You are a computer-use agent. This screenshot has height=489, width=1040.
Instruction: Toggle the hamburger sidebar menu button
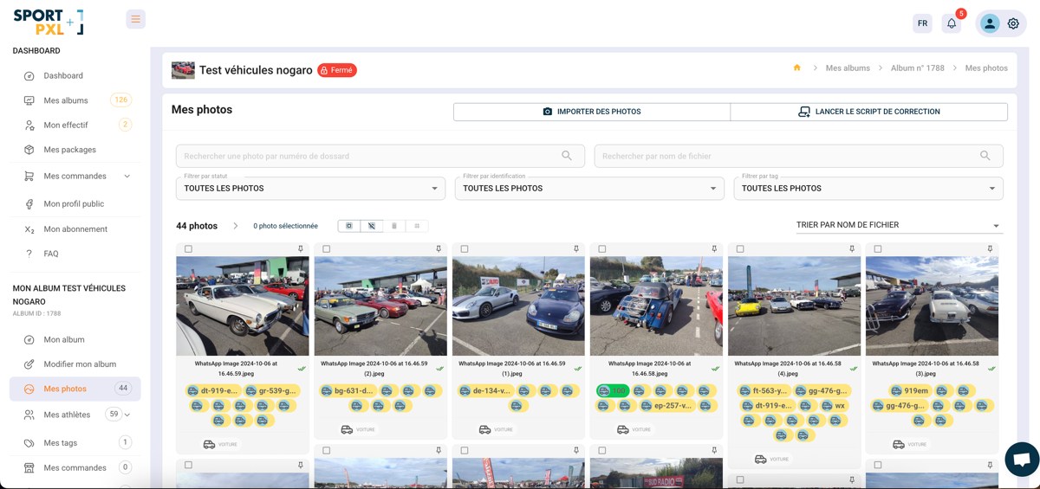click(135, 19)
